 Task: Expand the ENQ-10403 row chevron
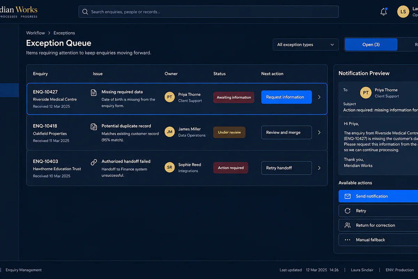(x=319, y=168)
